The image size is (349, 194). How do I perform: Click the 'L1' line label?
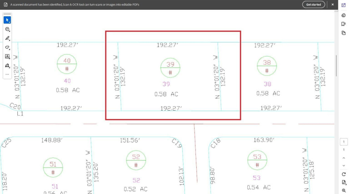point(20,114)
